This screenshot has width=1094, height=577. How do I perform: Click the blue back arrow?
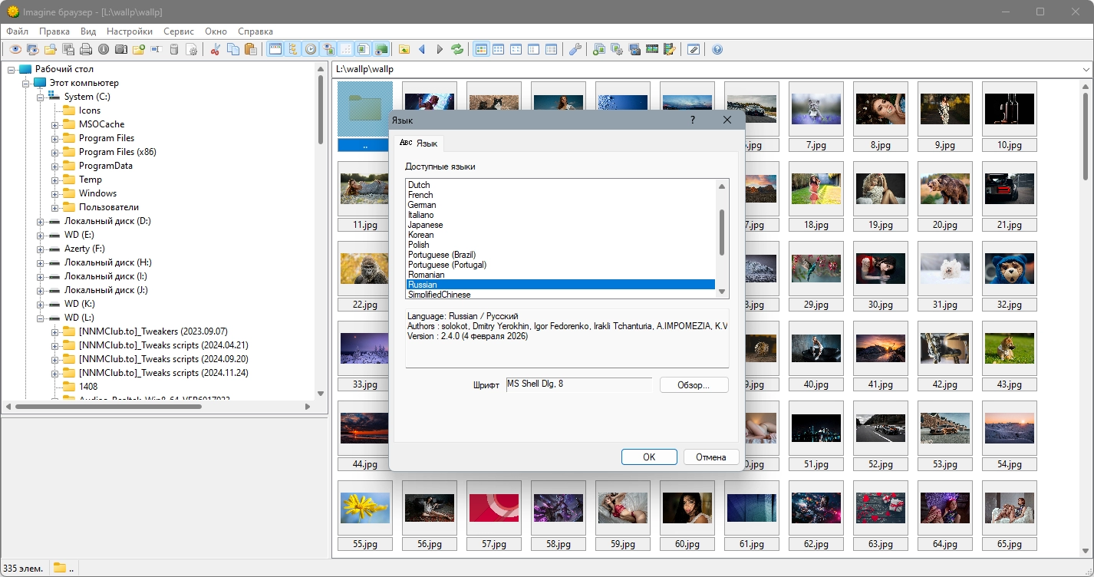click(x=422, y=49)
